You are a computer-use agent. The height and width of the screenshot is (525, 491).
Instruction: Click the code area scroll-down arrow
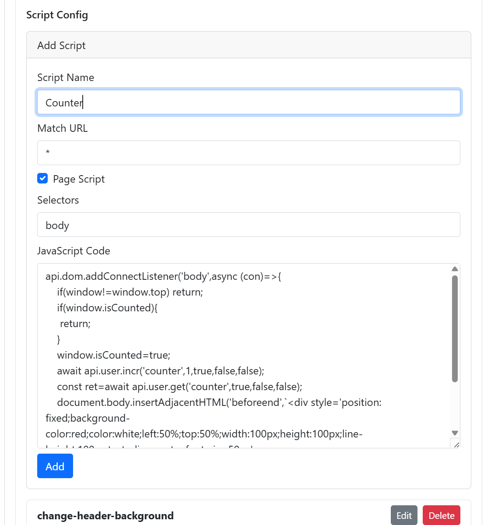(455, 433)
